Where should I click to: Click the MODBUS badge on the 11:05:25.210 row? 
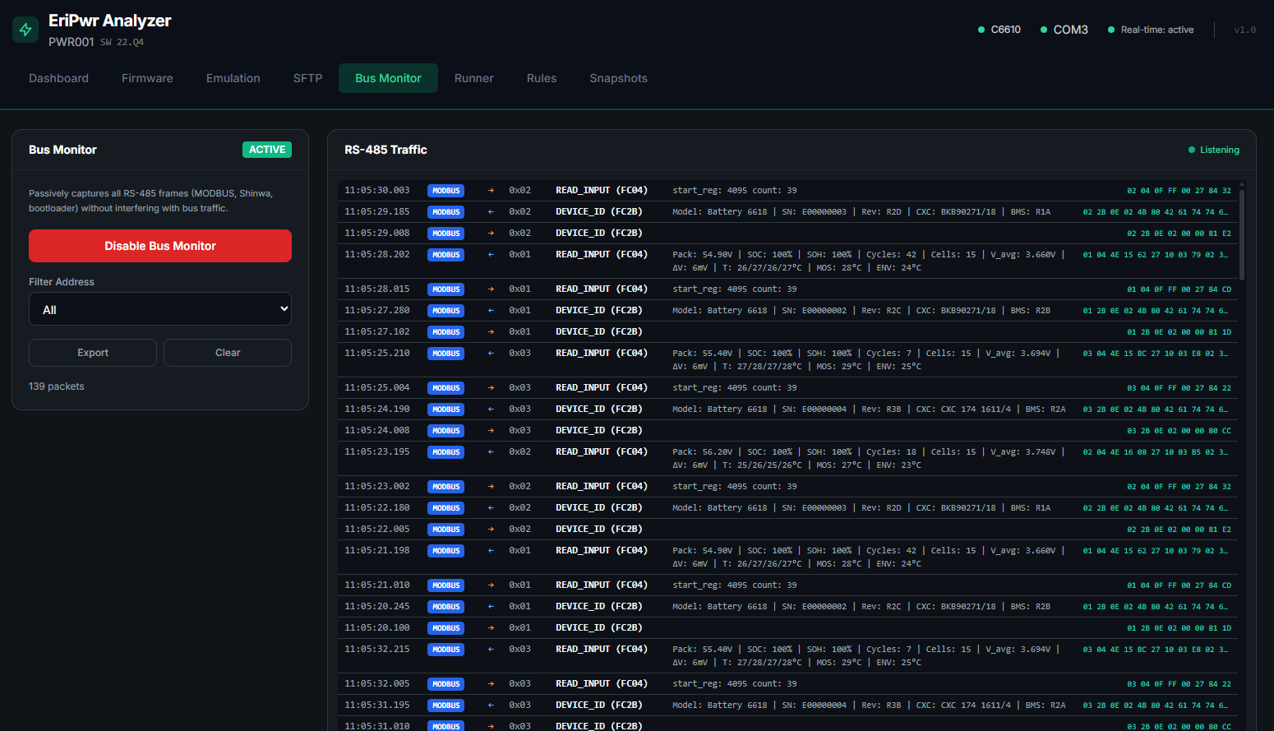[x=445, y=354]
